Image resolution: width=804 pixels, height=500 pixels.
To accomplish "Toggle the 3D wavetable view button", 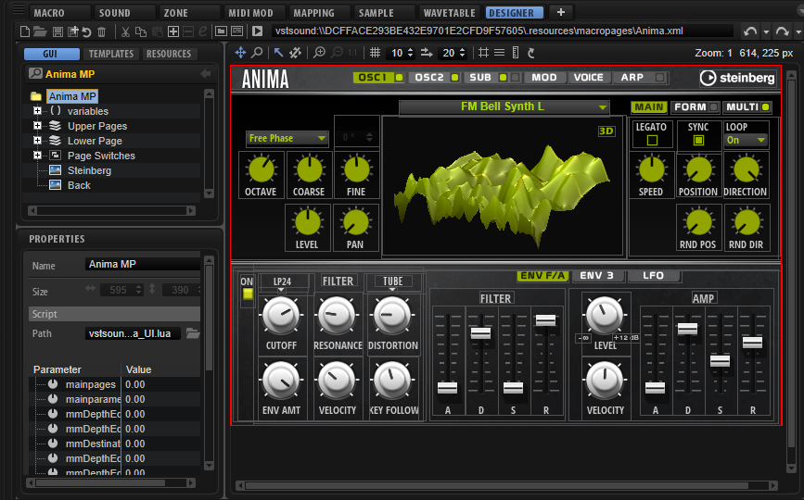I will [606, 131].
